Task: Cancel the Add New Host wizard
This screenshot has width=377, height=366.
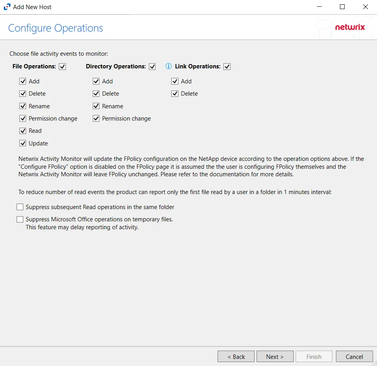Action: tap(354, 357)
